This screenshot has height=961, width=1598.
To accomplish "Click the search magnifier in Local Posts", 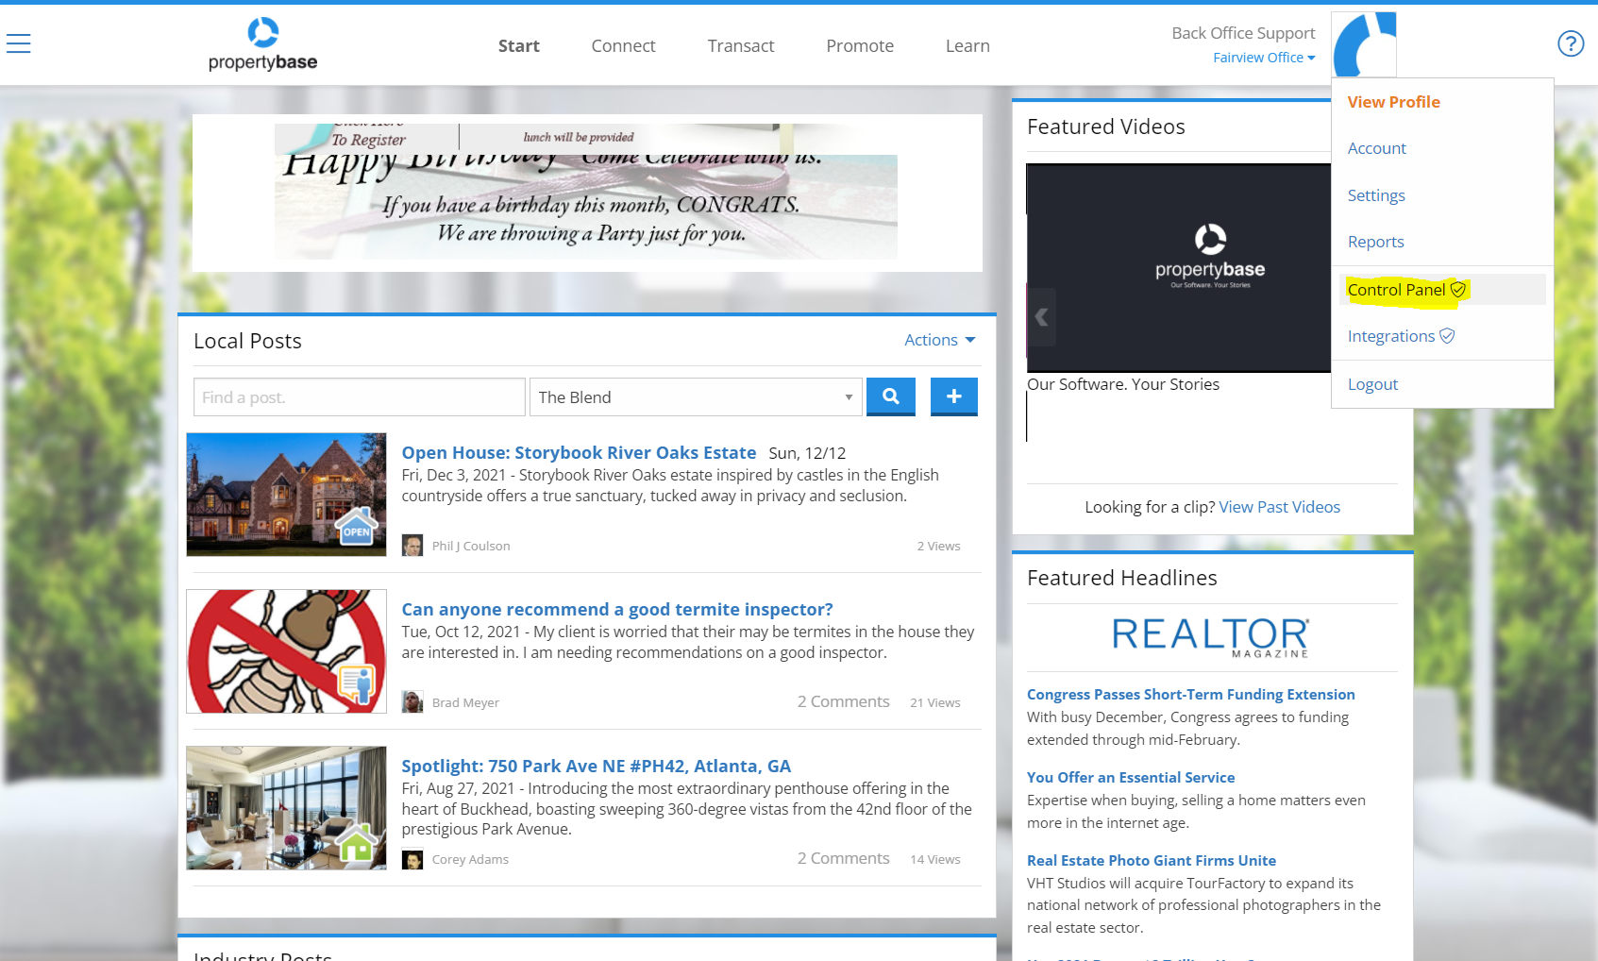I will [890, 396].
